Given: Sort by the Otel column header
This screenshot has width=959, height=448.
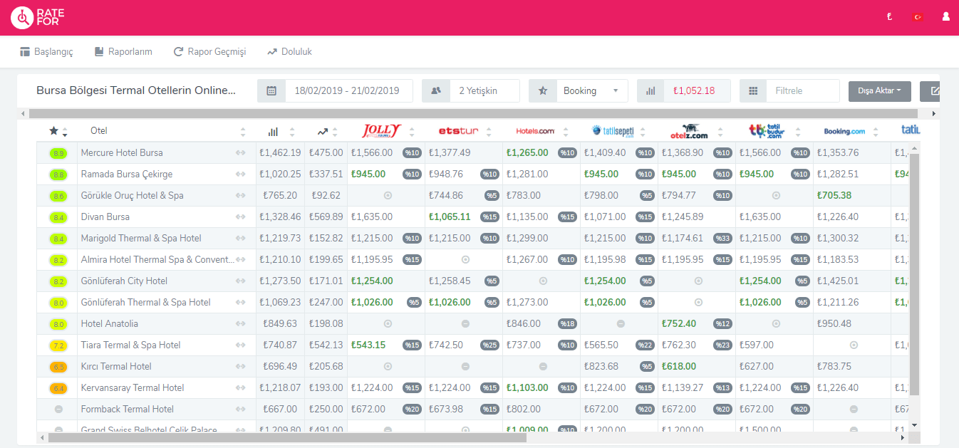Looking at the screenshot, I should [99, 131].
